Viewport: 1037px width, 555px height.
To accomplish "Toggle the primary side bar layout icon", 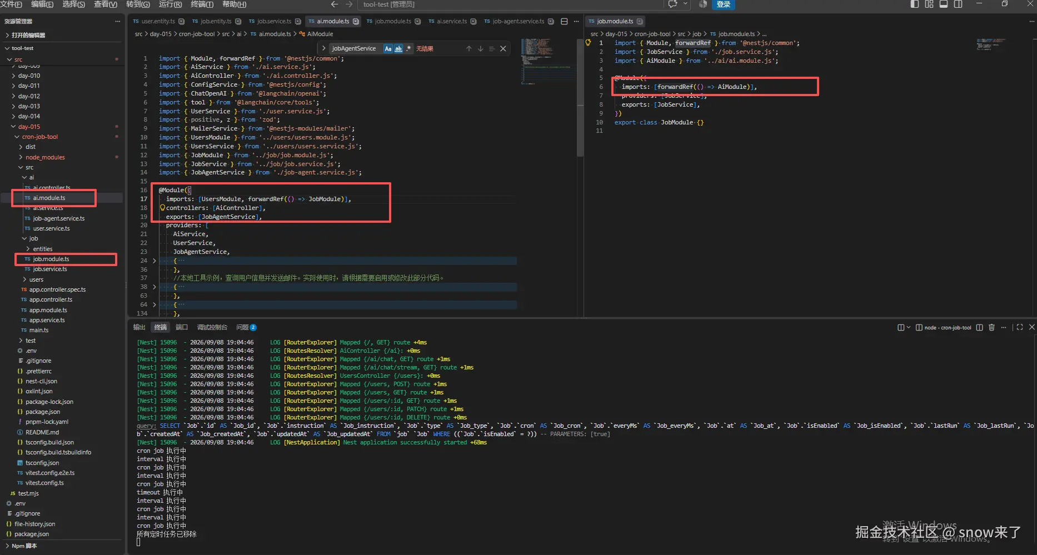I will [x=915, y=4].
